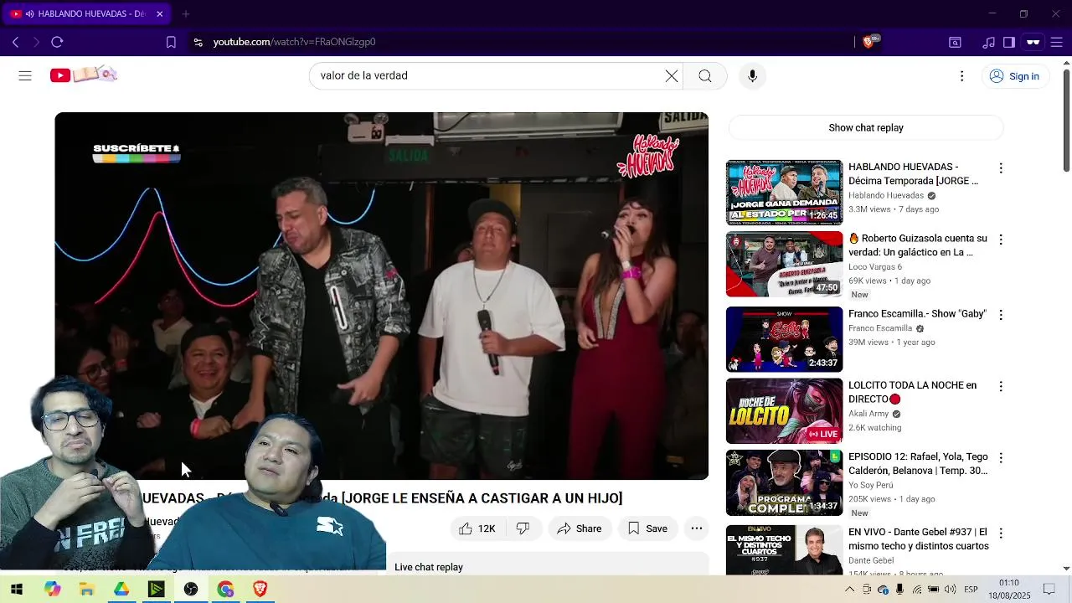
Task: Open Brave Shields lion icon
Action: [x=868, y=42]
